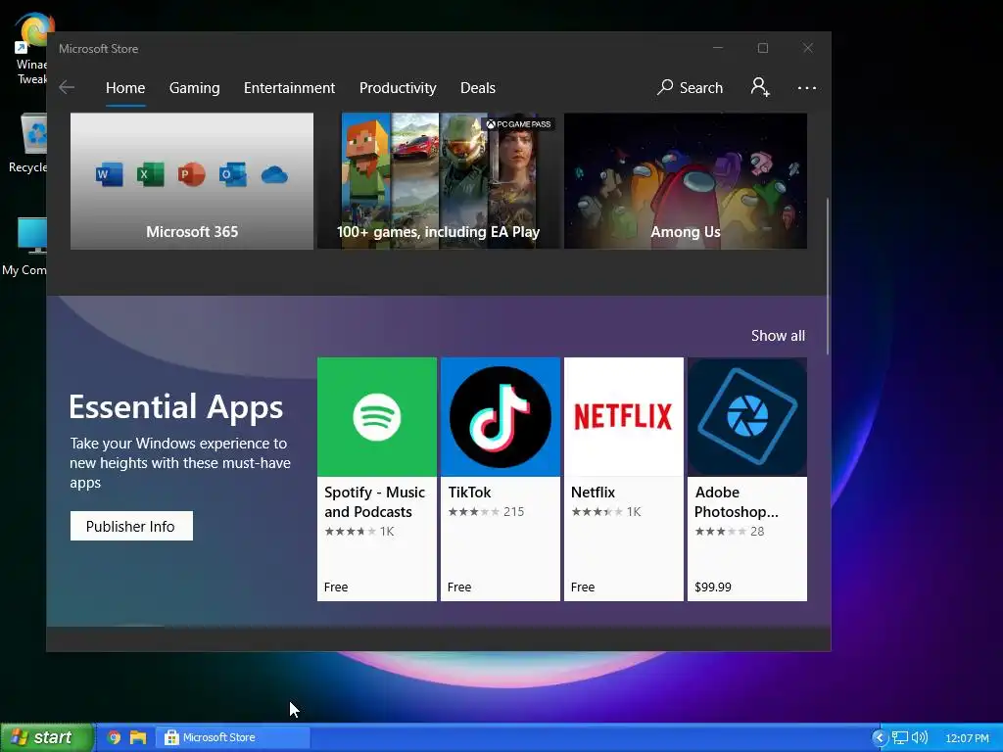
Task: Click the OneDrive cloud icon
Action: pyautogui.click(x=274, y=174)
